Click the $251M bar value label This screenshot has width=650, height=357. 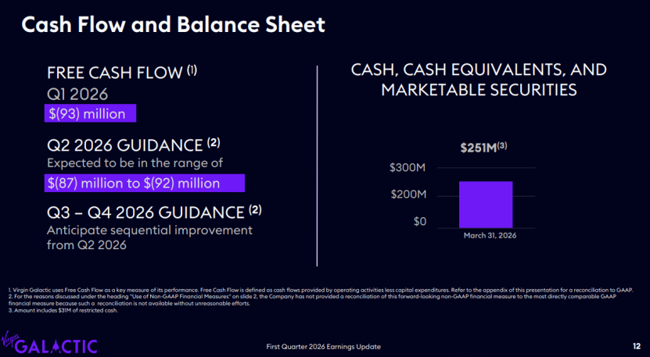(x=486, y=148)
